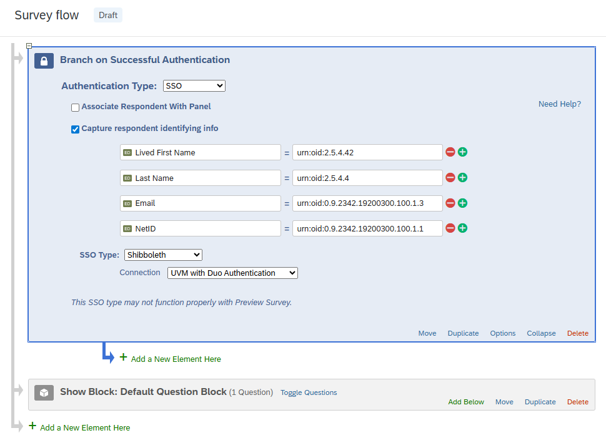Remove the NetID embedded data row
The image size is (606, 443).
pos(450,228)
